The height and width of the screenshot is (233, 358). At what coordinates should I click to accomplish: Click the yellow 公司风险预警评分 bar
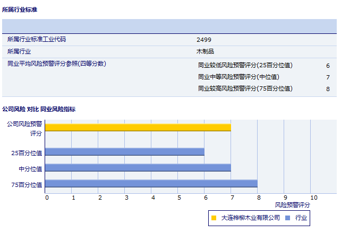click(138, 128)
